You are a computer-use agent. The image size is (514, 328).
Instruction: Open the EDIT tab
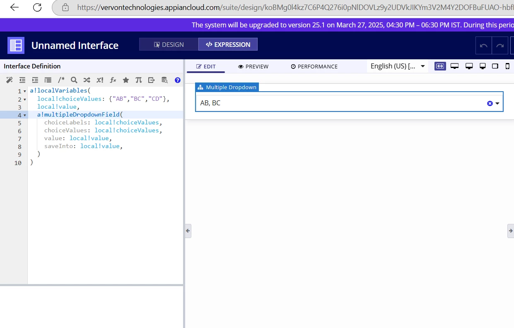(x=206, y=66)
